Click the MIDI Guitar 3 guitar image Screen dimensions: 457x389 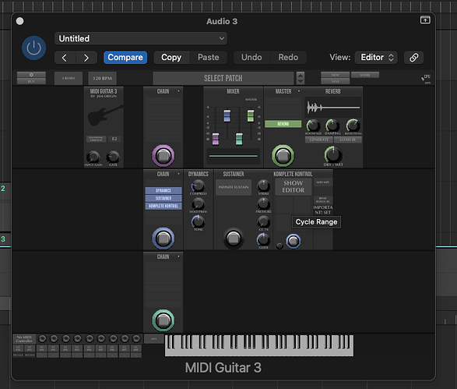tap(105, 116)
